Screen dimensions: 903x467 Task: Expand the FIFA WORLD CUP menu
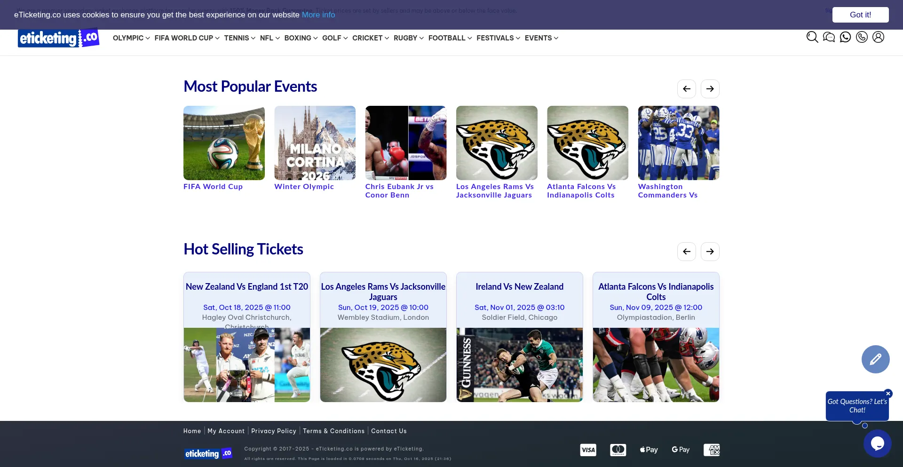click(187, 38)
